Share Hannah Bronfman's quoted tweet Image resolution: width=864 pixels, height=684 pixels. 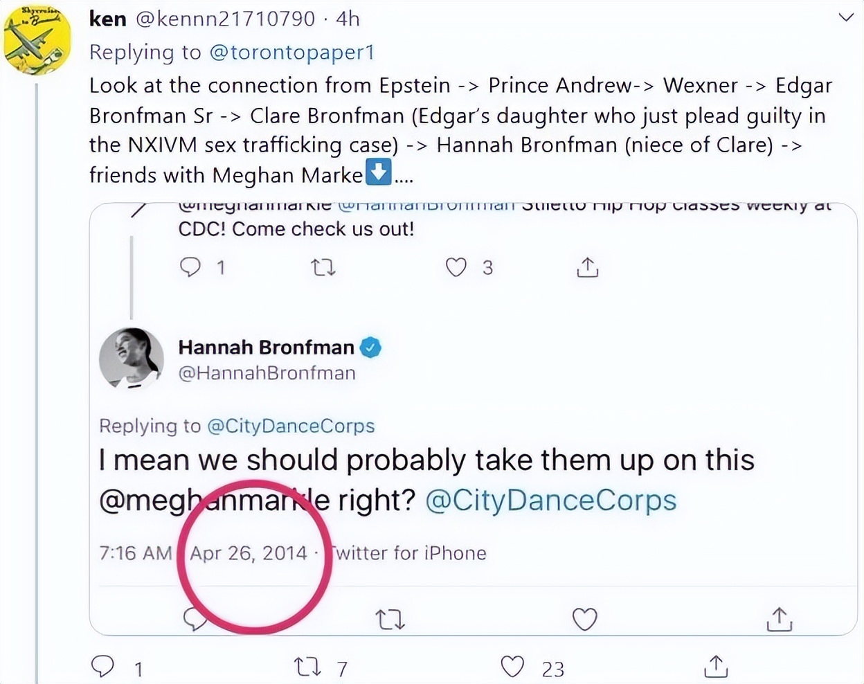click(x=780, y=618)
